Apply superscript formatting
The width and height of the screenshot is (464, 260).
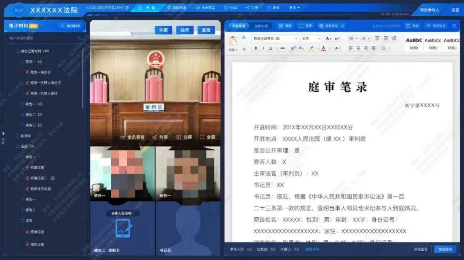coord(293,48)
